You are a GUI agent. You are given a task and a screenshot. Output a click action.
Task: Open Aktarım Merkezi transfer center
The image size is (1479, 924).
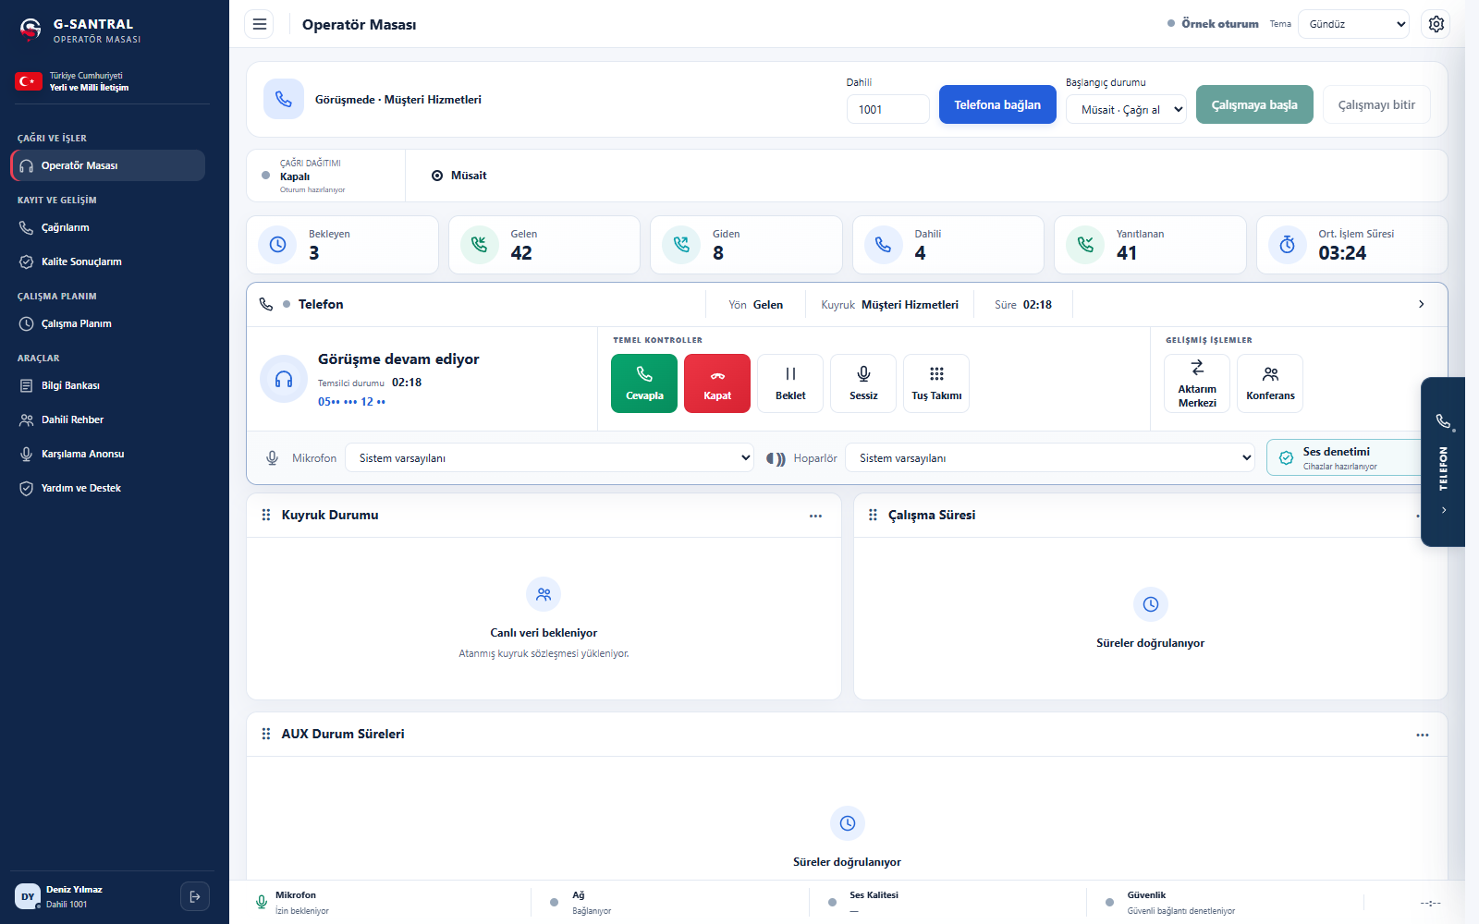click(x=1197, y=383)
